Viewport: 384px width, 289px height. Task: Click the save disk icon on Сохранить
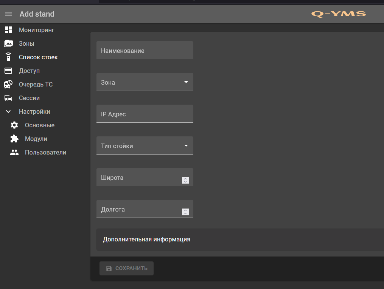(109, 269)
